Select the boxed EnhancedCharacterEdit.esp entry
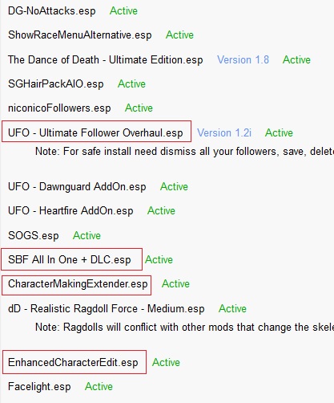 (74, 362)
